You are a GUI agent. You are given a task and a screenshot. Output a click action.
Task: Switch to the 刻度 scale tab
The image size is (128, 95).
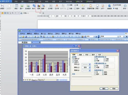click(x=80, y=55)
